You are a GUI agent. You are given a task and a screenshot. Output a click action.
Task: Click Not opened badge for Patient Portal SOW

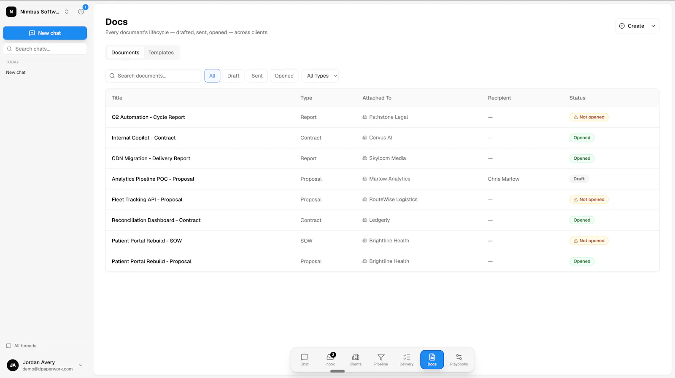(x=589, y=241)
